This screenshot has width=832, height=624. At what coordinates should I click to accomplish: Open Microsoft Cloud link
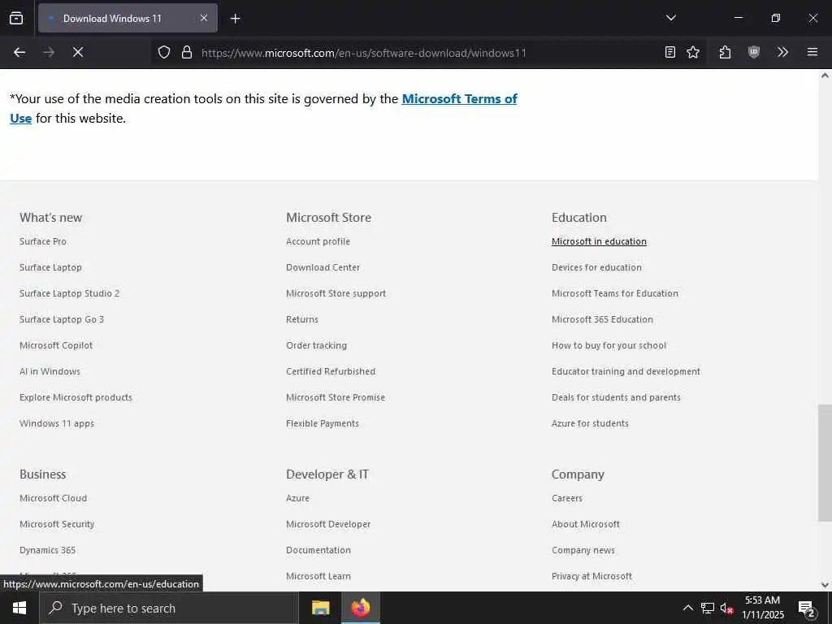(53, 498)
